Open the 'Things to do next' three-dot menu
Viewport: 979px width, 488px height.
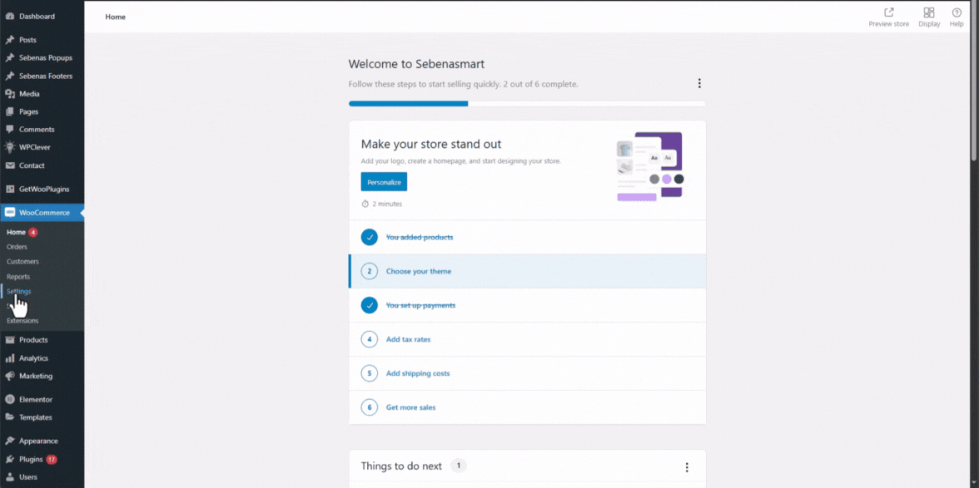point(687,467)
